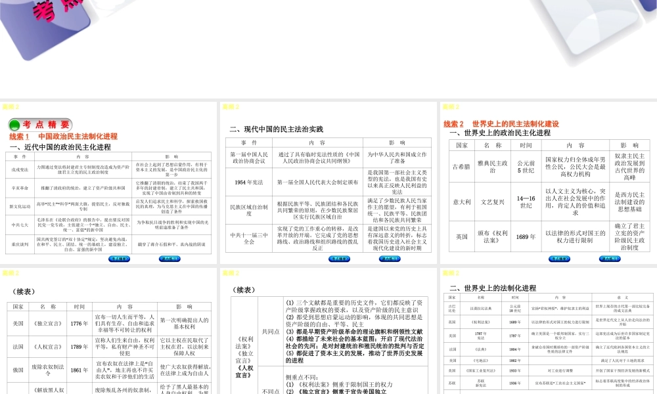Click the 中共七大 table cell
The height and width of the screenshot is (394, 657).
pos(20,225)
